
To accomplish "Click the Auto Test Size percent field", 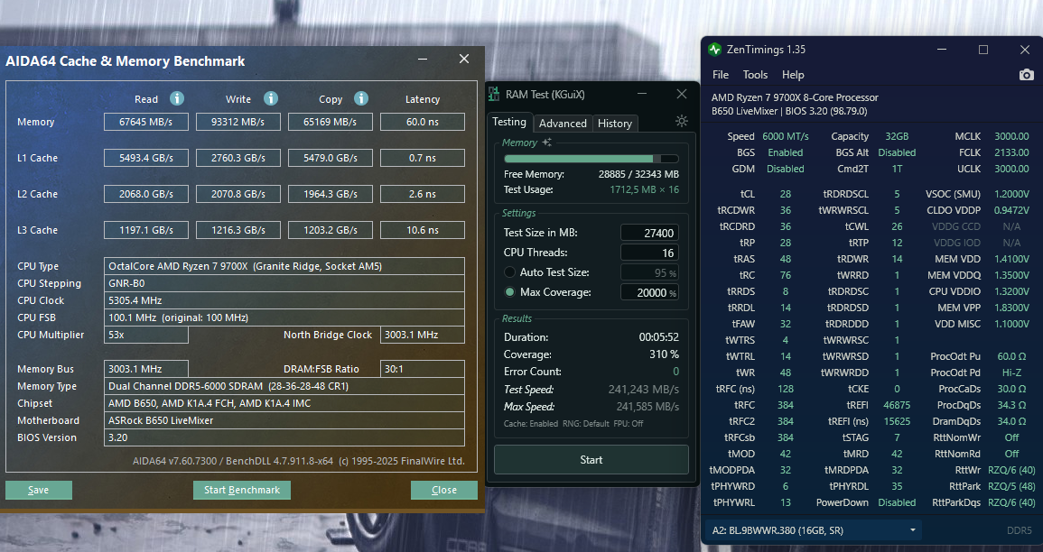I will coord(649,272).
